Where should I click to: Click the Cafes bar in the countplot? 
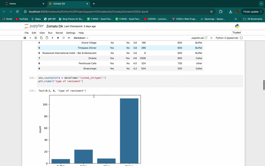83,156
